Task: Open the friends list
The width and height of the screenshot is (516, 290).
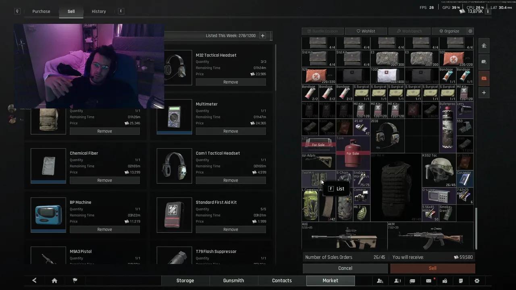Action: pos(397,281)
